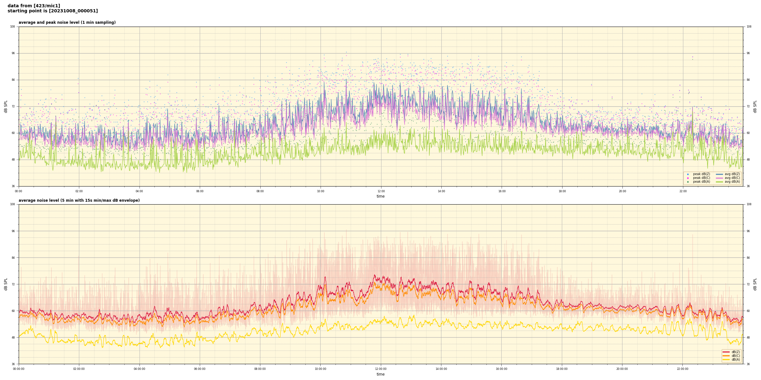The height and width of the screenshot is (380, 761).
Task: Click the 06:00:00 tick on bottom chart
Action: (200, 369)
